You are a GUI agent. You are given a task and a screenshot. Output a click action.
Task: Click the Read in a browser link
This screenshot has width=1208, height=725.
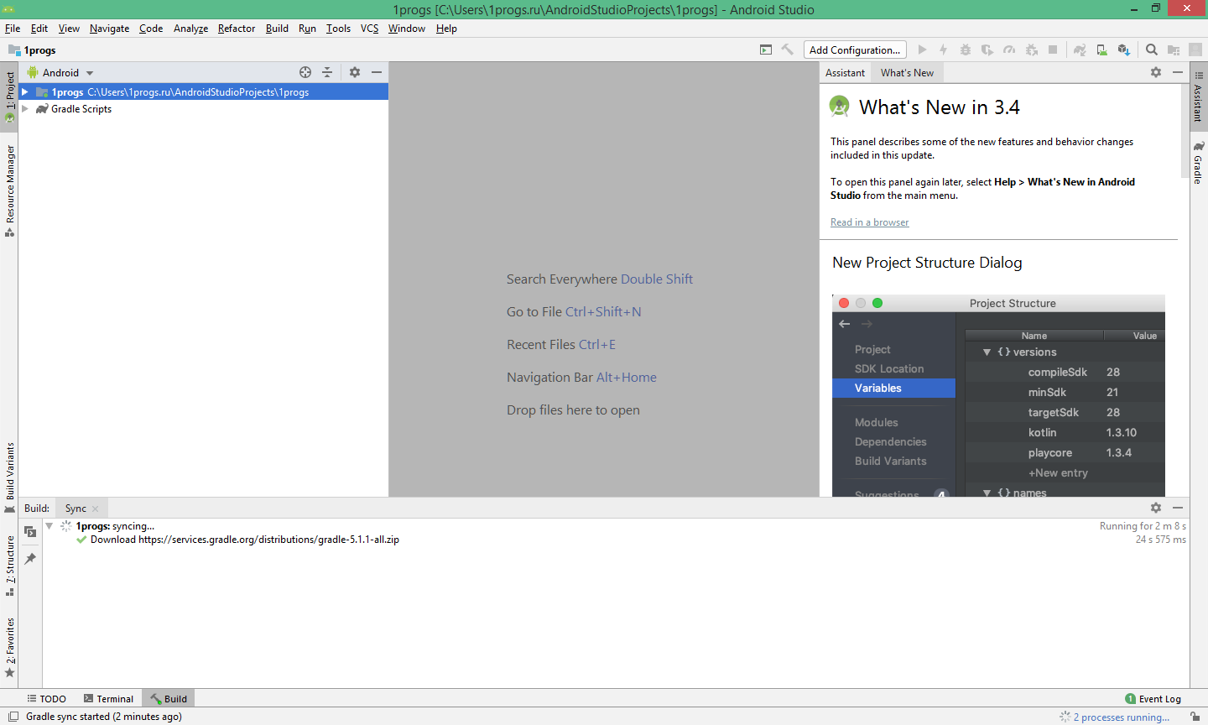click(869, 222)
